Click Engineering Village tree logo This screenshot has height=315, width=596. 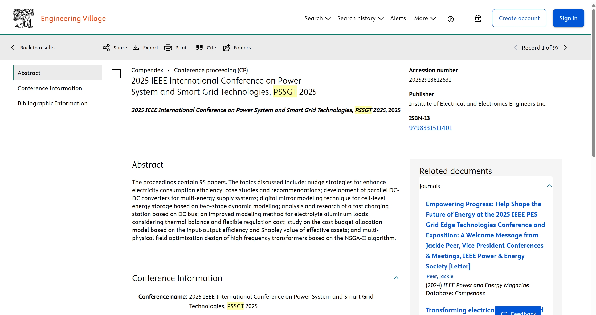coord(24,18)
